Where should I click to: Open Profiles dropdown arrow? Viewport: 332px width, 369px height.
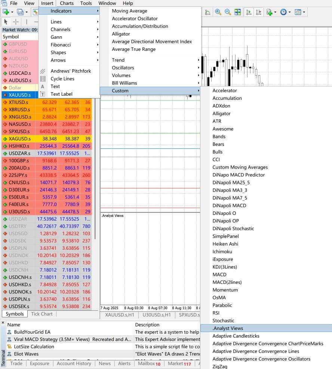(26, 12)
